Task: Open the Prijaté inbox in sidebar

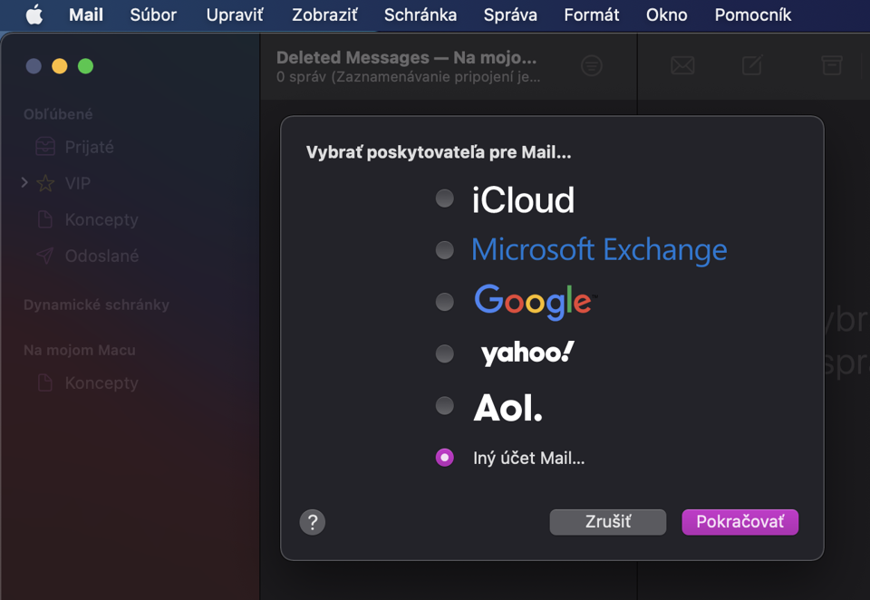Action: [89, 147]
